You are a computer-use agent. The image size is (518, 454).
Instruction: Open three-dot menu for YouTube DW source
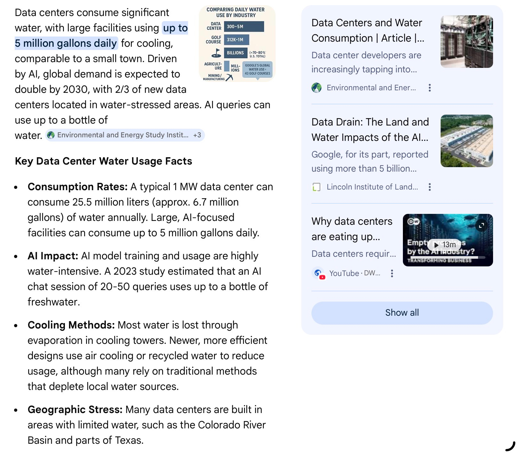(x=392, y=273)
